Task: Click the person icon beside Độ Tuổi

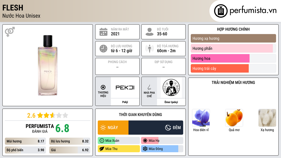Action: click(x=150, y=32)
